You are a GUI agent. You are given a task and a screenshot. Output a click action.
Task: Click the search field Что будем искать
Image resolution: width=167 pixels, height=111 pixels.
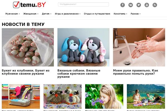[83, 4]
